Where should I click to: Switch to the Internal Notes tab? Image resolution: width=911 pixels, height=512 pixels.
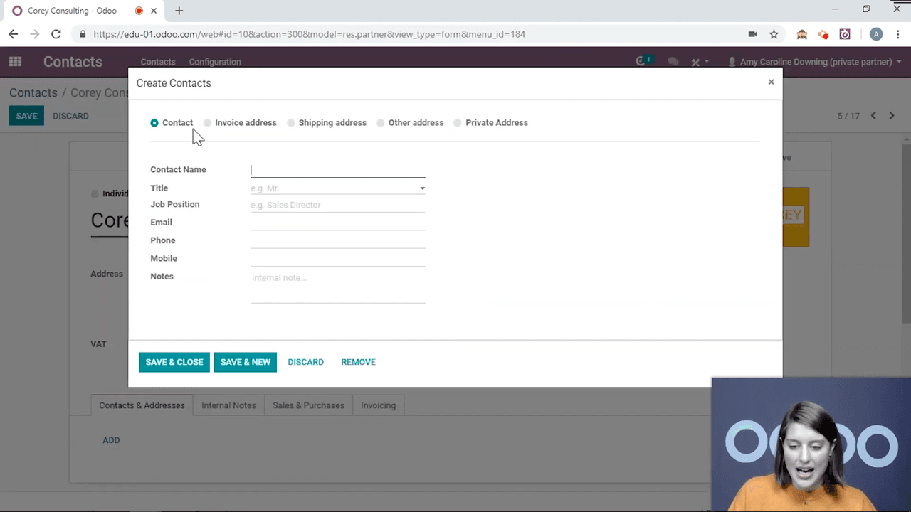click(x=228, y=405)
